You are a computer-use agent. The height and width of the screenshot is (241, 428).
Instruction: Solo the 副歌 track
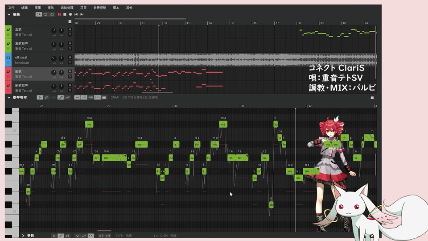70,76
